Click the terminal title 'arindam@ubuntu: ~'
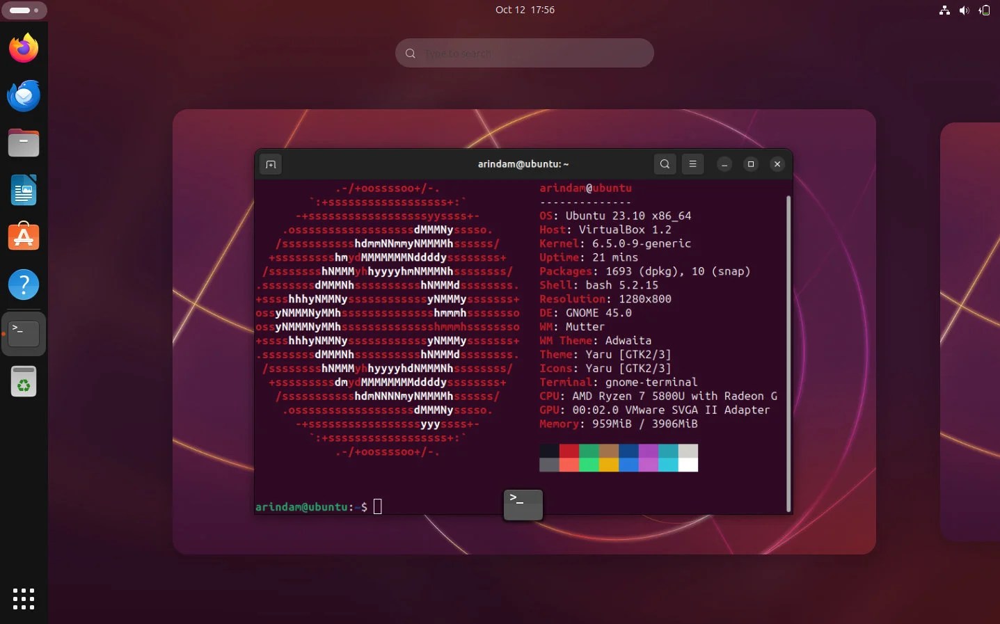The height and width of the screenshot is (624, 1000). tap(523, 164)
